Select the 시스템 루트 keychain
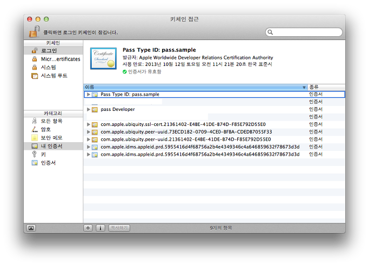 click(53, 76)
